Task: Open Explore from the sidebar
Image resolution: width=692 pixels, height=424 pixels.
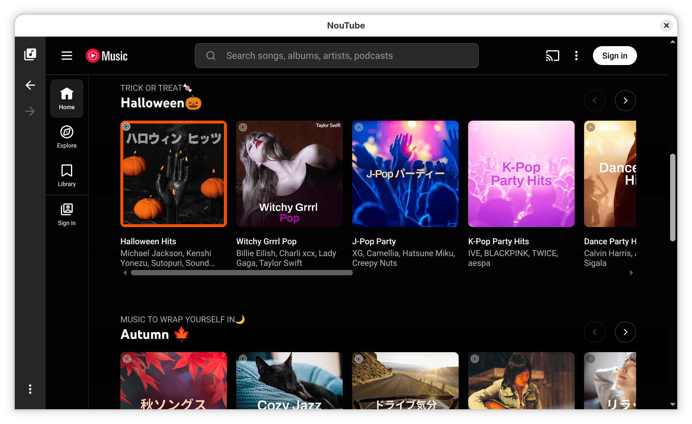Action: click(67, 137)
